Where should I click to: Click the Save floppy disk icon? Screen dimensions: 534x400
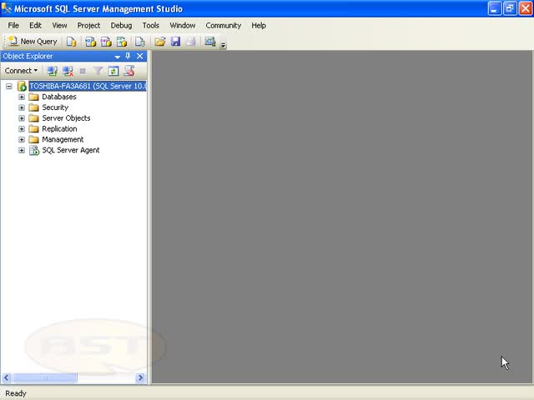coord(175,42)
